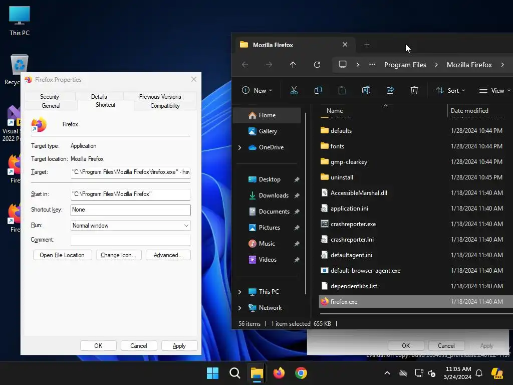Image resolution: width=513 pixels, height=385 pixels.
Task: Click the volume muted tray icon
Action: click(x=432, y=373)
